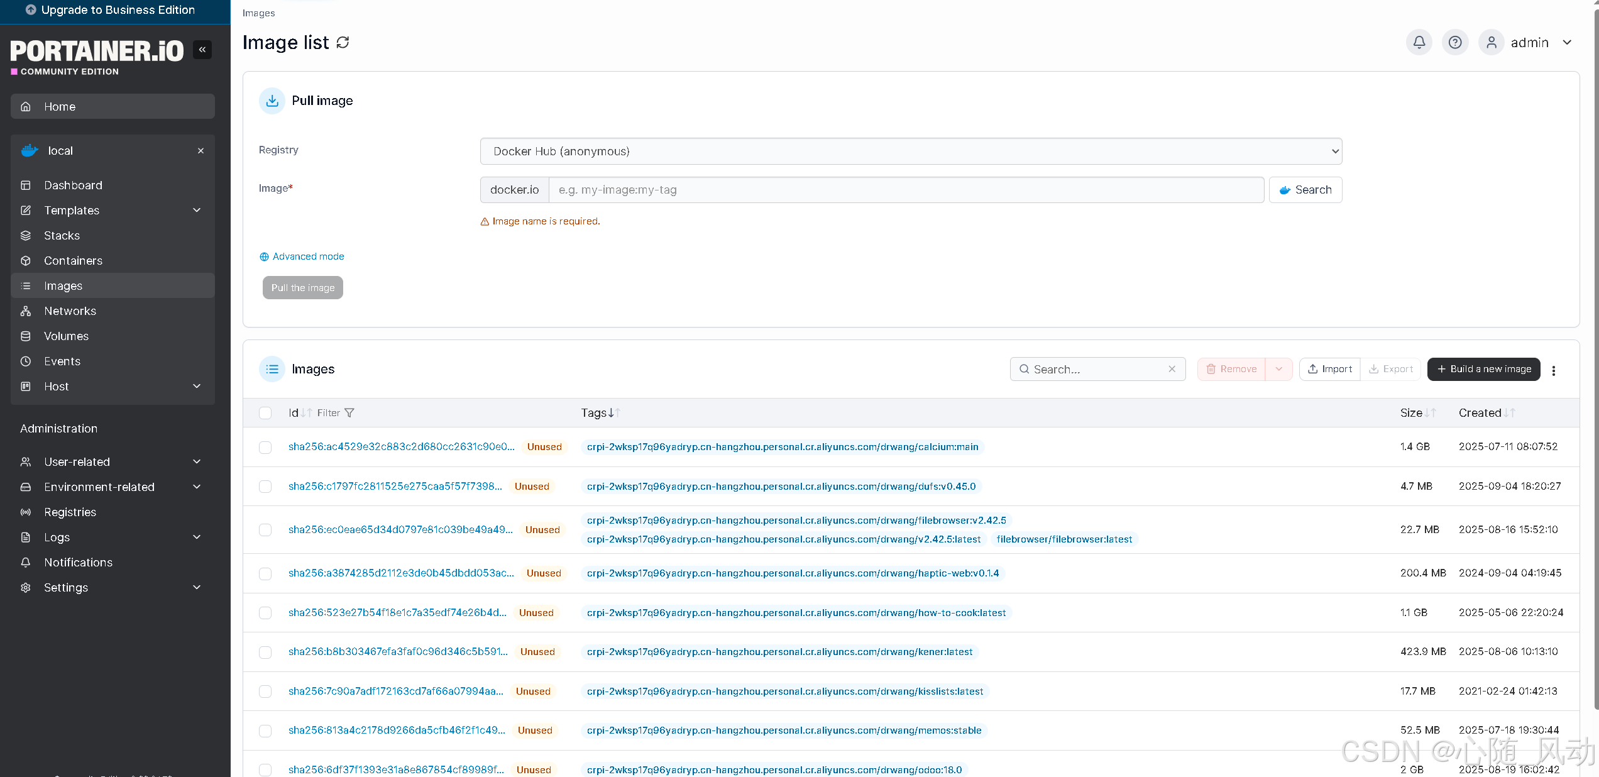This screenshot has height=777, width=1599.
Task: Check the box for the dufs:v0.45.0 image
Action: click(265, 487)
